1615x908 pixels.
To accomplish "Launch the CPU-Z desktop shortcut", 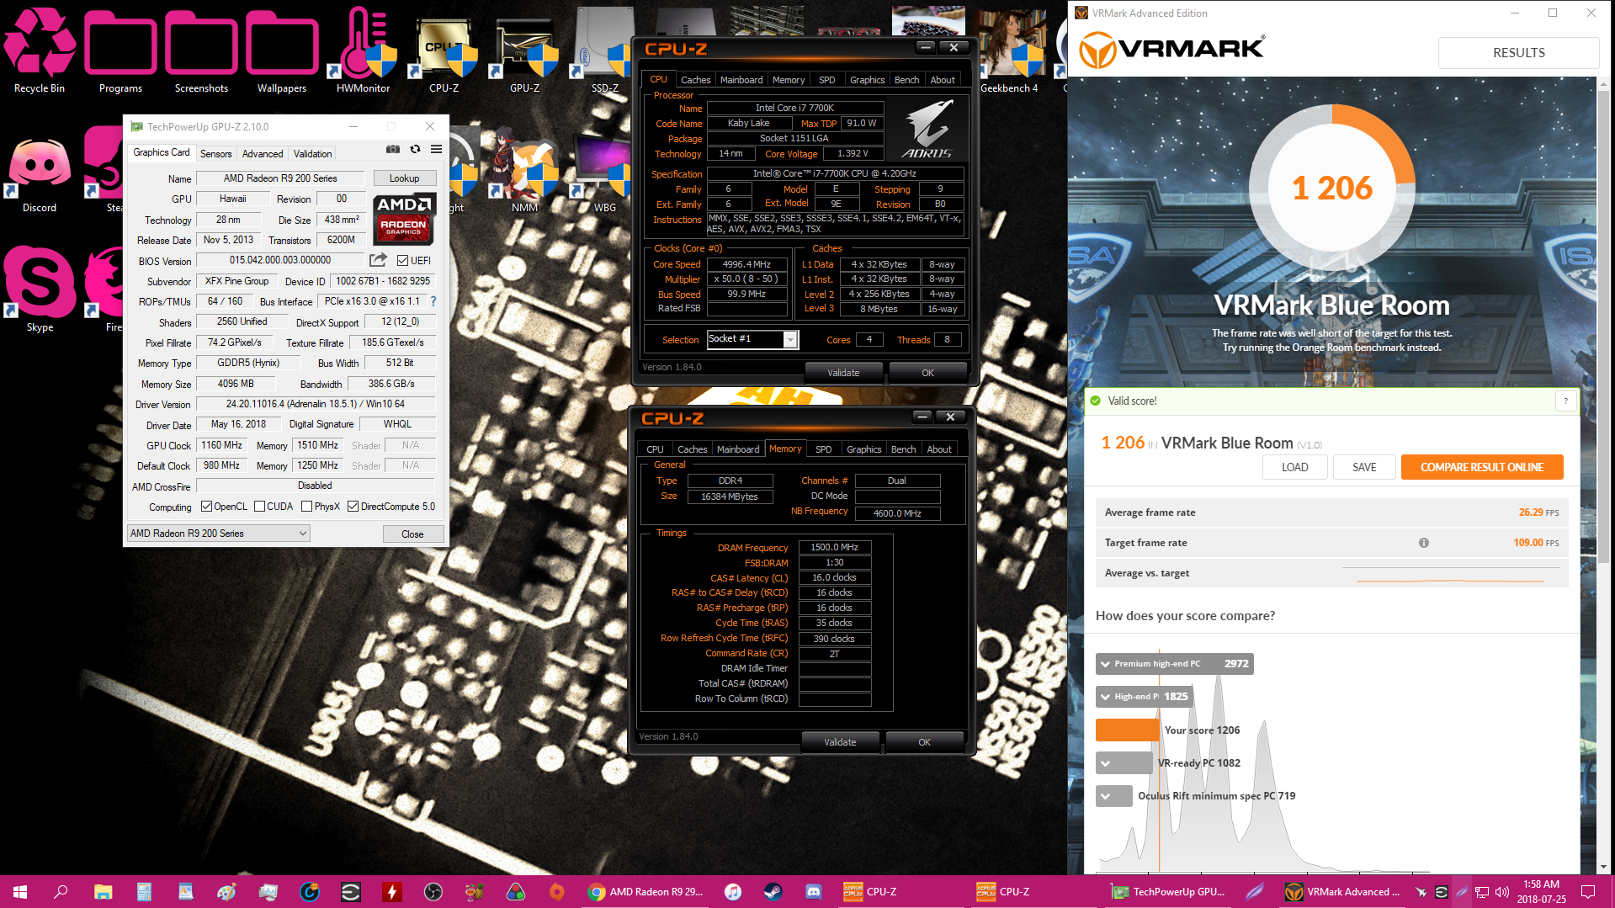I will (444, 50).
